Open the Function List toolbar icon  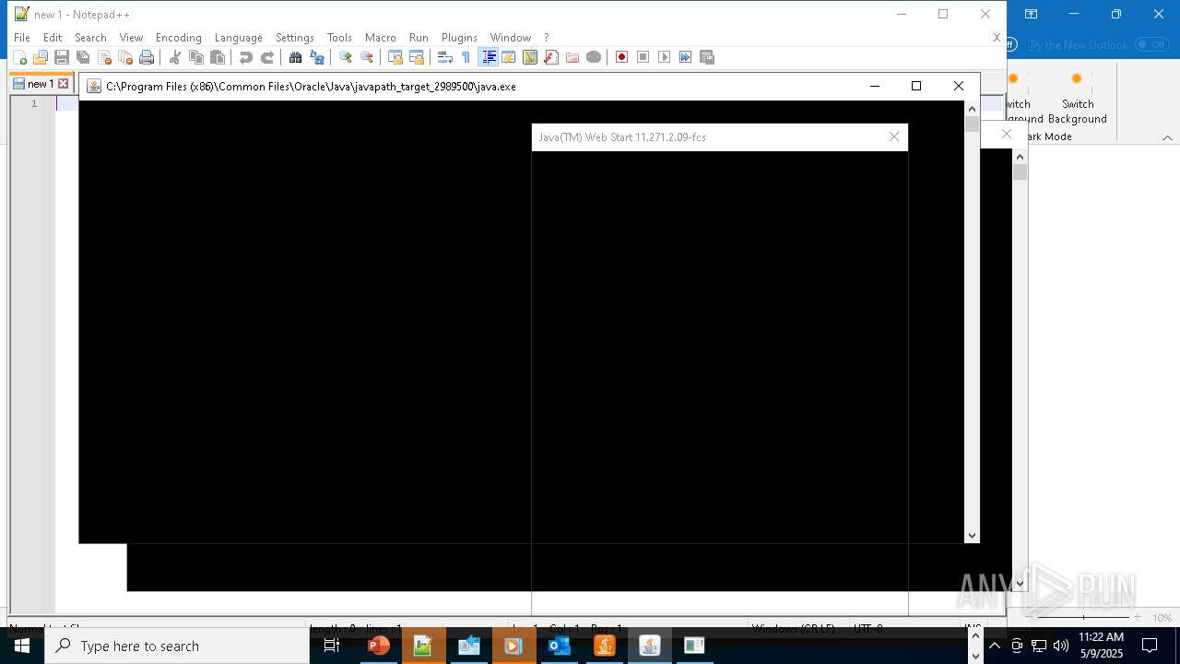(x=551, y=57)
